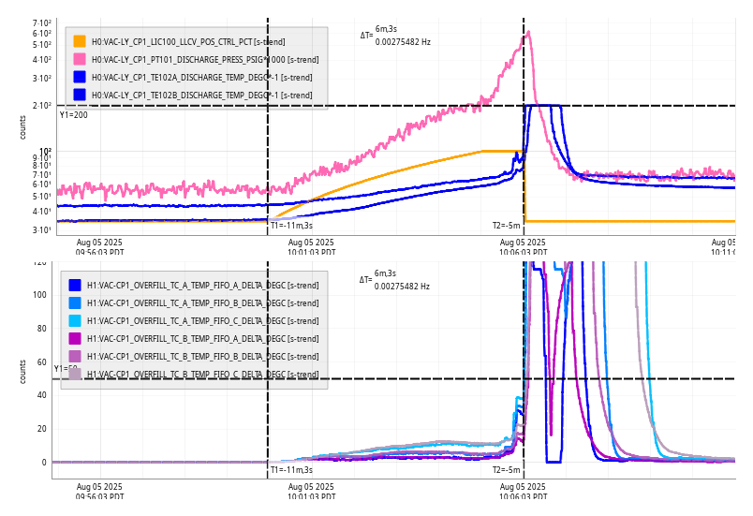The height and width of the screenshot is (516, 753).
Task: Toggle TC_A_TEMP_FIFO_B_DELTA_DEGC legend swatch
Action: pos(75,302)
